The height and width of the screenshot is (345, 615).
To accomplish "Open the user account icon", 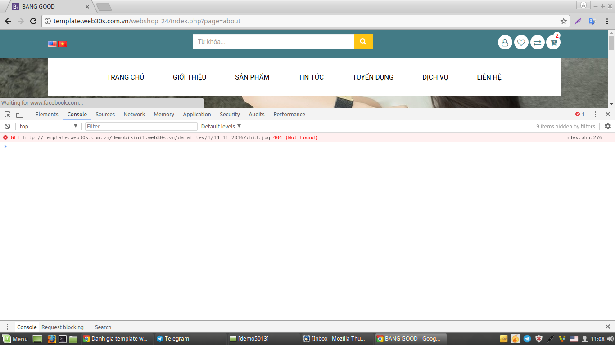I will pos(505,42).
